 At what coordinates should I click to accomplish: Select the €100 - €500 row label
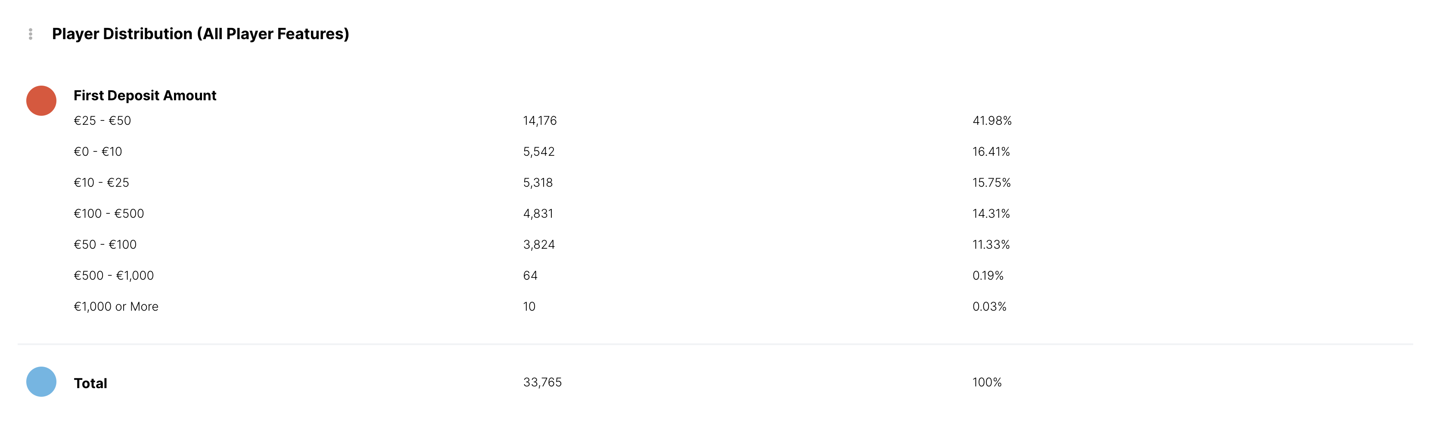click(x=109, y=214)
